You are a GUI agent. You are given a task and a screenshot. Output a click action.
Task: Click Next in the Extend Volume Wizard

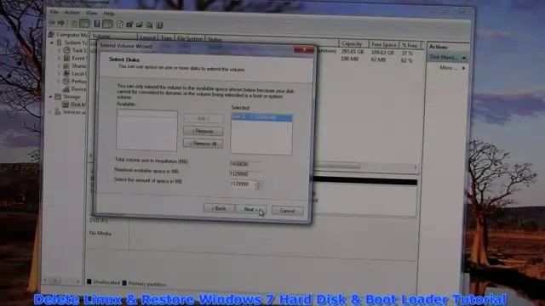(251, 209)
